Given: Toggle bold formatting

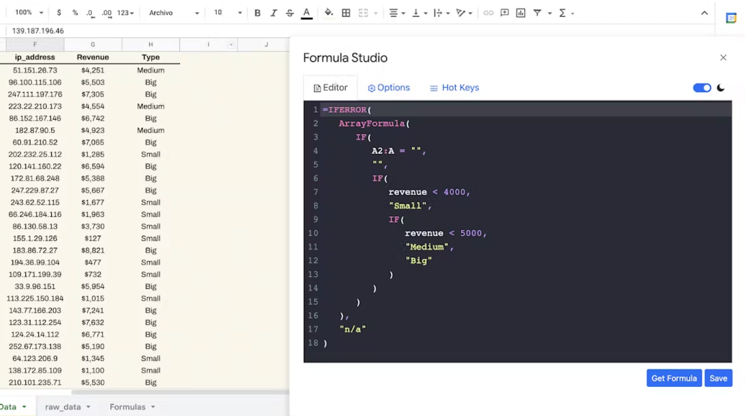Looking at the screenshot, I should [257, 13].
